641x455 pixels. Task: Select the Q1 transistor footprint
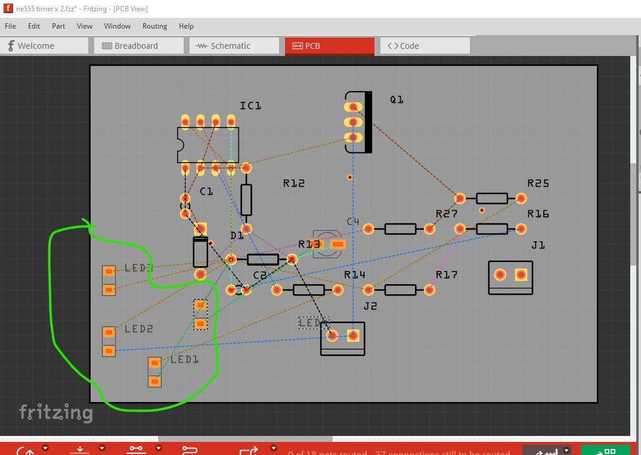[360, 122]
